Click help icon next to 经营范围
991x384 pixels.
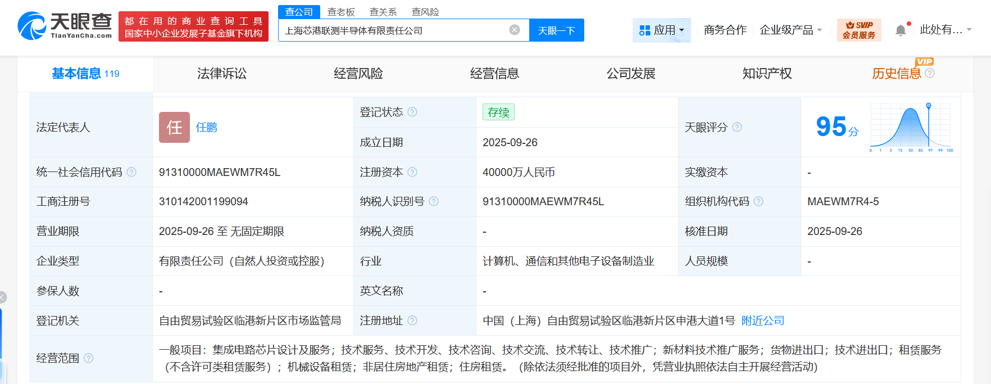point(88,358)
